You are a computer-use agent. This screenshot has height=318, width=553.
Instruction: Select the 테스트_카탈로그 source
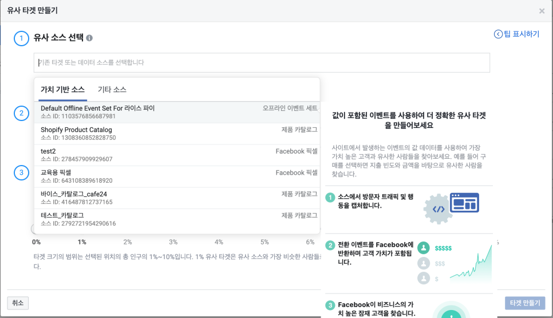pos(177,219)
